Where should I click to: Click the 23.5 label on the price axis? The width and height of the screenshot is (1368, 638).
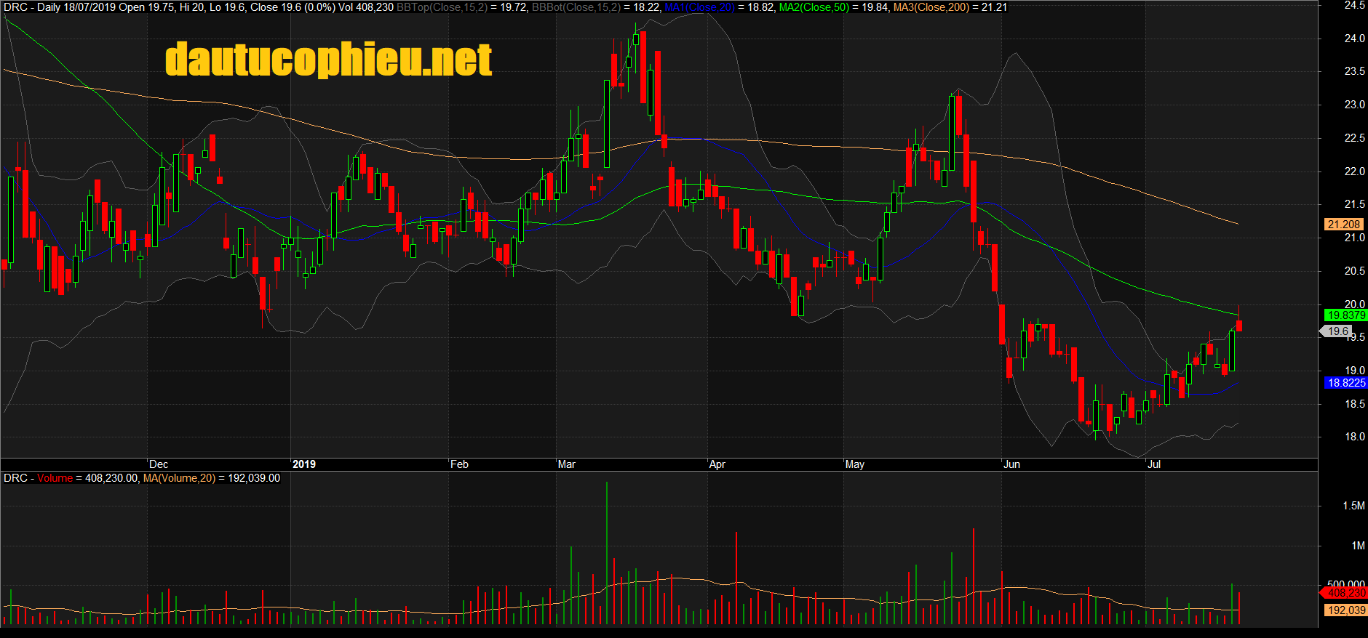1354,72
